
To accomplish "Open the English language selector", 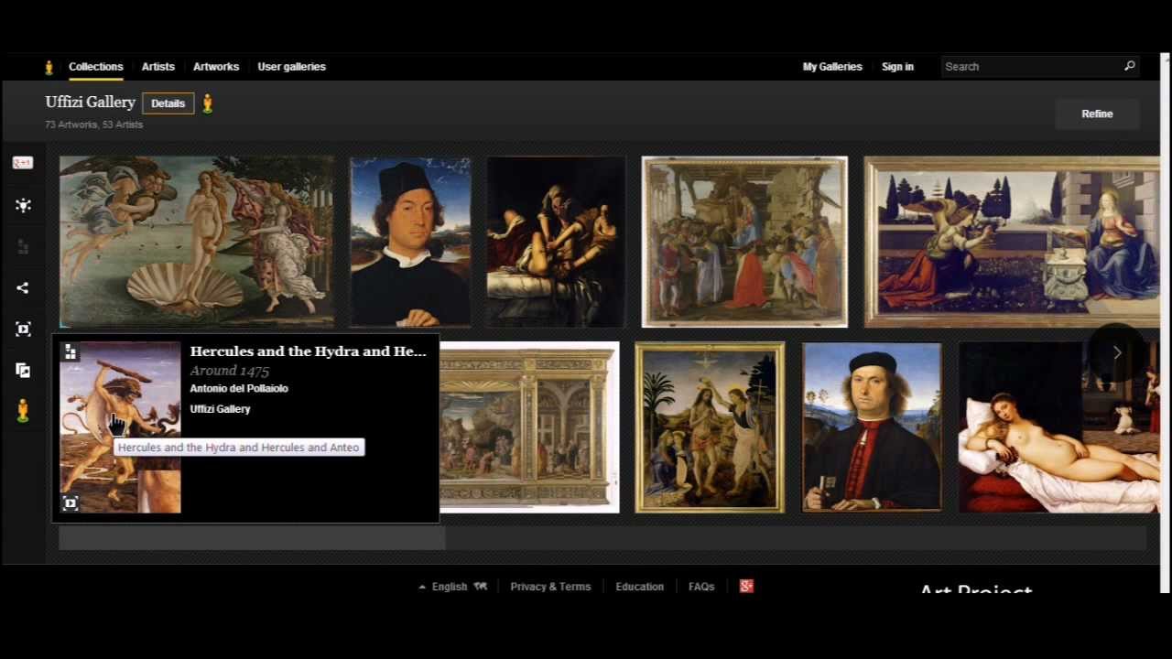I will (452, 587).
